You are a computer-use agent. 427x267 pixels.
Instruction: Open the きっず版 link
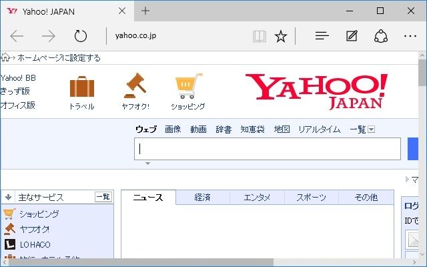[x=15, y=91]
